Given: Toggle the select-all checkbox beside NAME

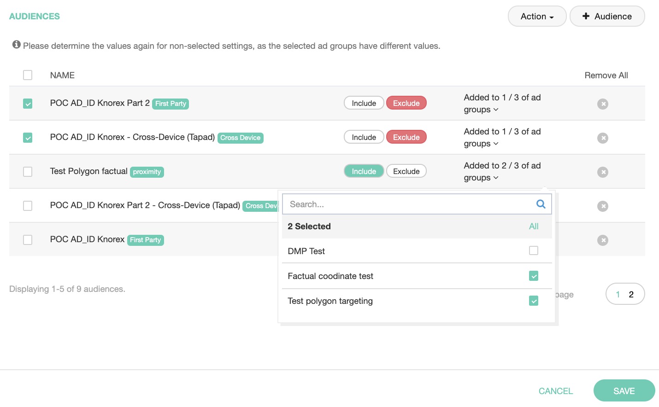Looking at the screenshot, I should (x=28, y=75).
